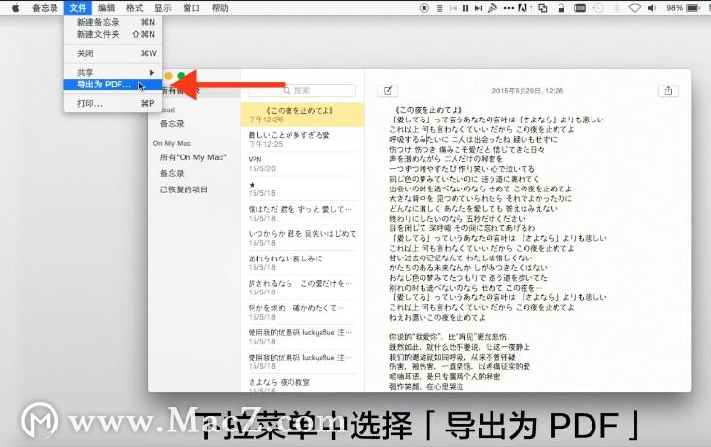Click the skip forward control in menu bar

[478, 8]
